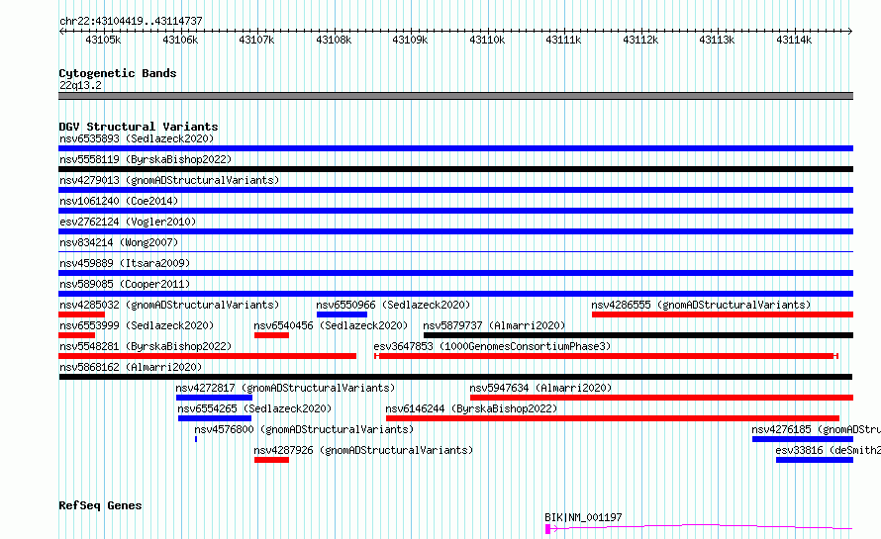881x539 pixels.
Task: Click the 43108k ruler tick label
Action: coord(334,40)
